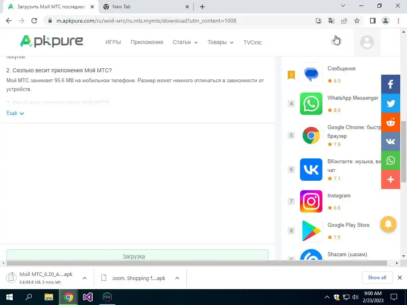Share page via Reddit icon
This screenshot has height=305, width=407.
(391, 122)
